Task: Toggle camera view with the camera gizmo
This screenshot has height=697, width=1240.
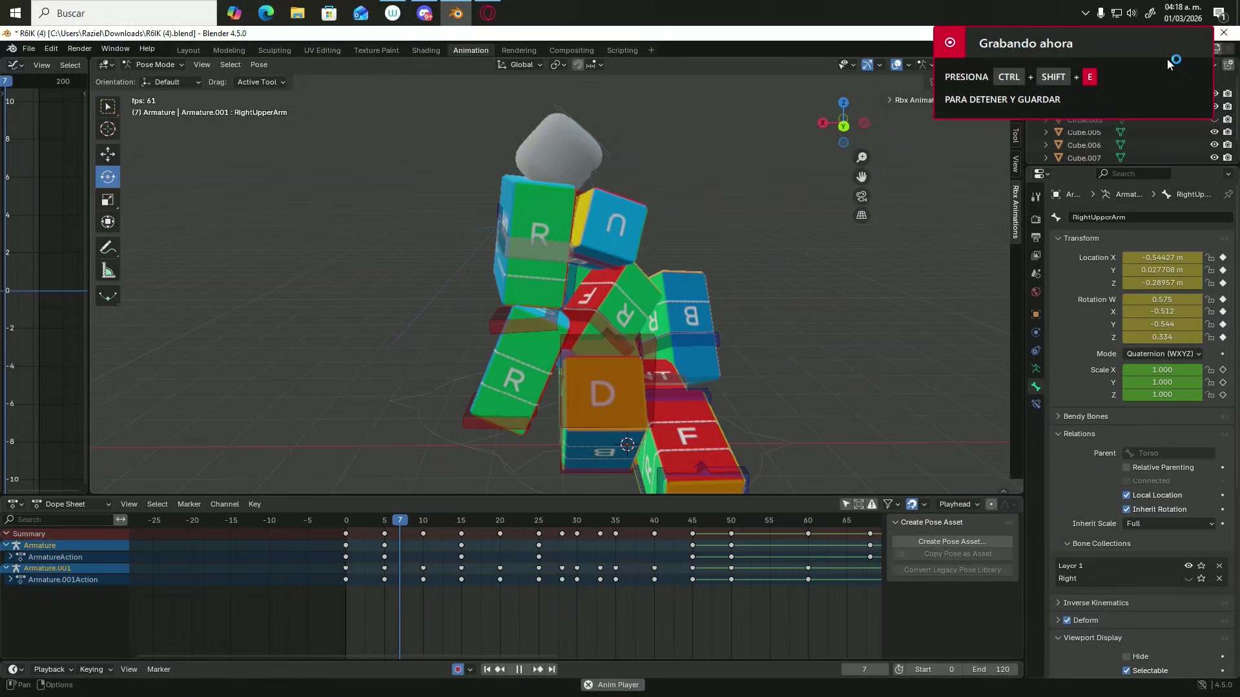Action: (862, 196)
